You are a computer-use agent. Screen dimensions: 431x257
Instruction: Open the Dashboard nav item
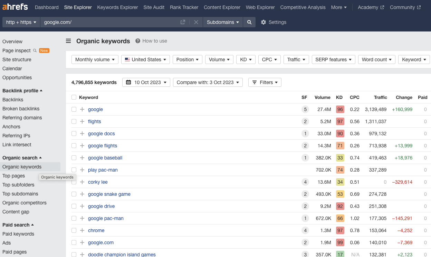pos(47,7)
